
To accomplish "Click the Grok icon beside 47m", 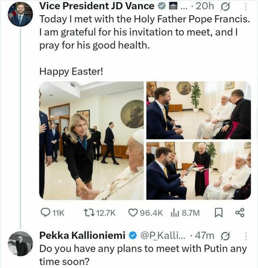I will point(224,236).
